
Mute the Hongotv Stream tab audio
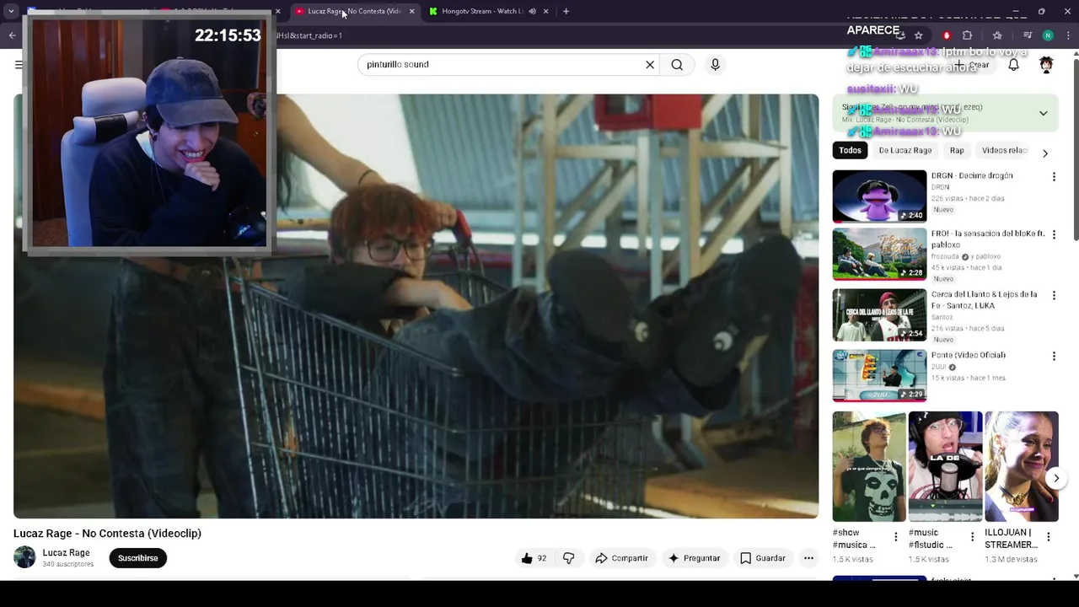pyautogui.click(x=532, y=11)
